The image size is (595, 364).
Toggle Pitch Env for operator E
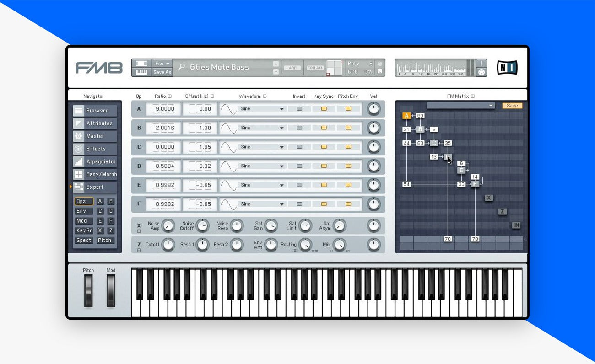coord(348,185)
